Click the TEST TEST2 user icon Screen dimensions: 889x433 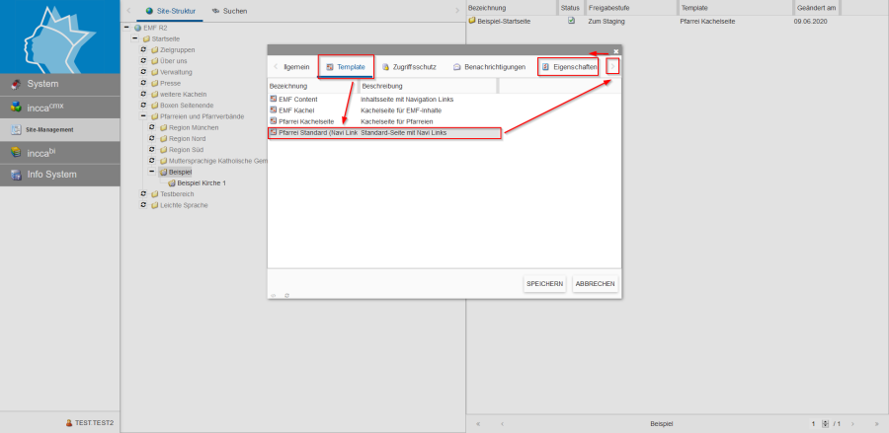point(69,422)
